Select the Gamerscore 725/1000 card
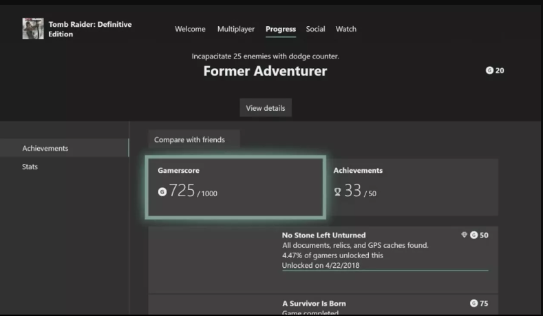Image resolution: width=543 pixels, height=316 pixels. pyautogui.click(x=235, y=187)
